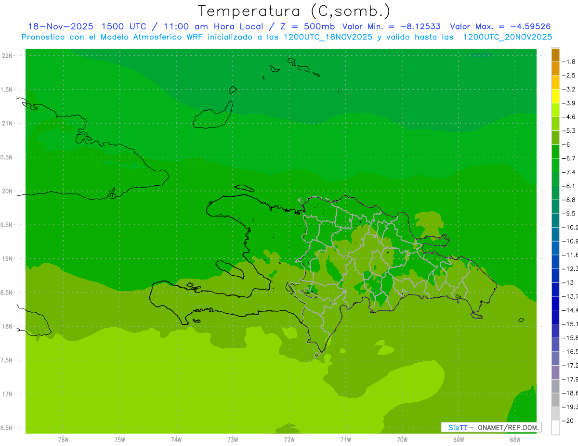Viewport: 578px width, 446px height.
Task: Click the "74W" longitude axis label
Action: coord(176,440)
